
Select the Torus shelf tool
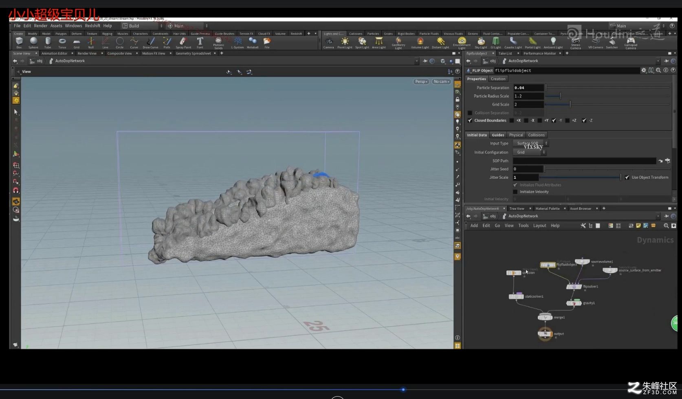(x=62, y=42)
